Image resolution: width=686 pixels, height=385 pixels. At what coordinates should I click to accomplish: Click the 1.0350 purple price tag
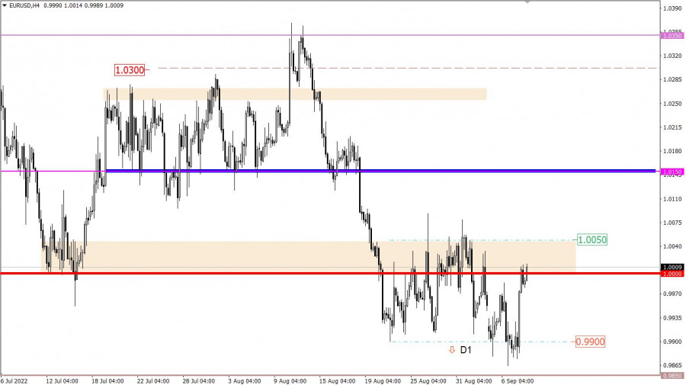coord(672,36)
